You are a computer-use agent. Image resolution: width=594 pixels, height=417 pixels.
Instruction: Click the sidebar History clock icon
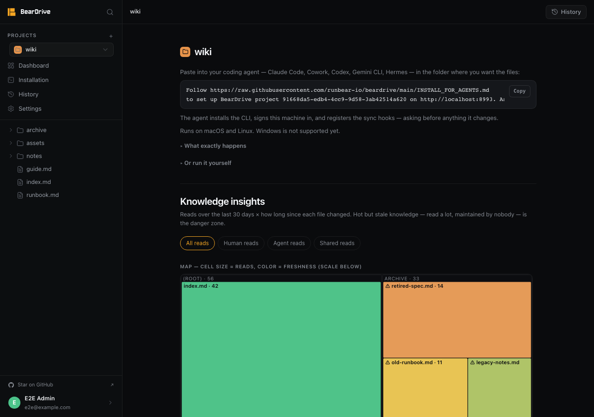tap(11, 95)
